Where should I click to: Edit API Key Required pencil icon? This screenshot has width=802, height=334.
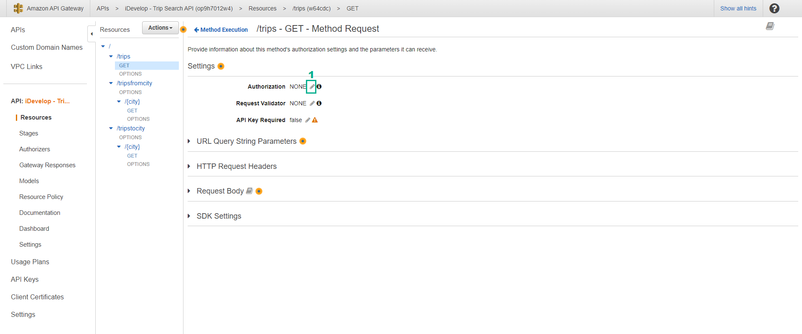click(308, 120)
